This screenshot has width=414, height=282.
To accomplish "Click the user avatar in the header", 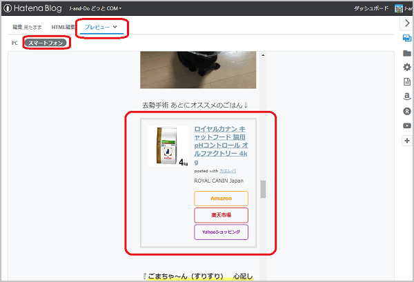I will tap(399, 9).
